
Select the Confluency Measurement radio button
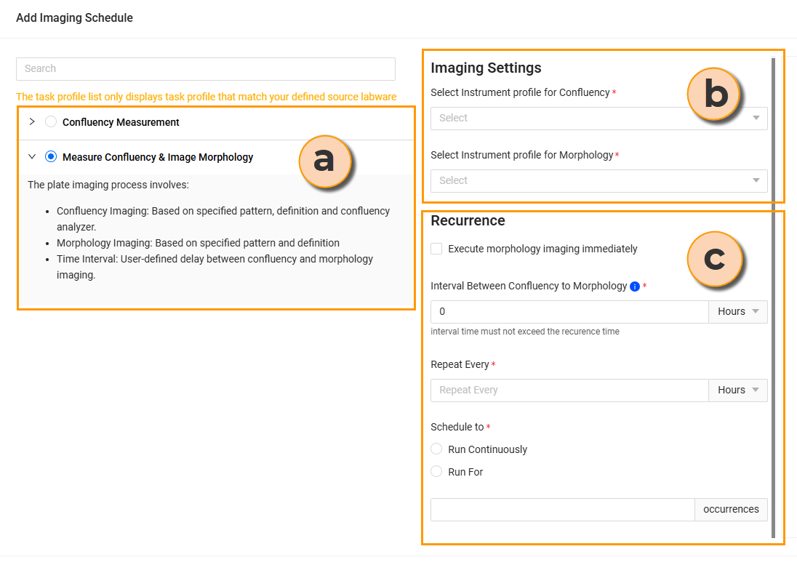pos(51,122)
